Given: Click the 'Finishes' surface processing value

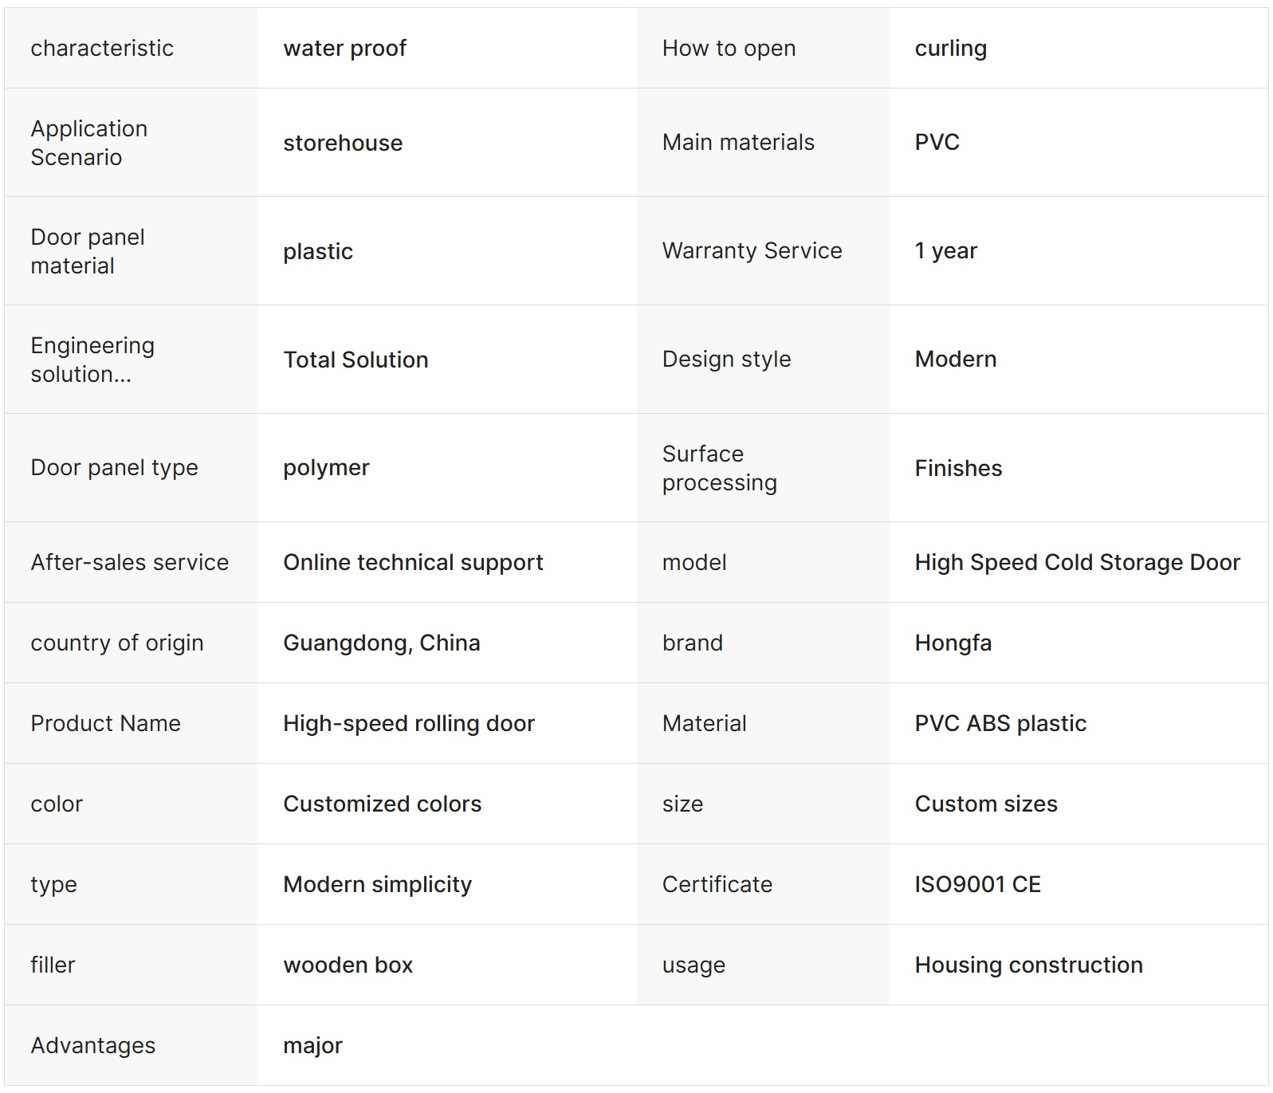Looking at the screenshot, I should 958,468.
